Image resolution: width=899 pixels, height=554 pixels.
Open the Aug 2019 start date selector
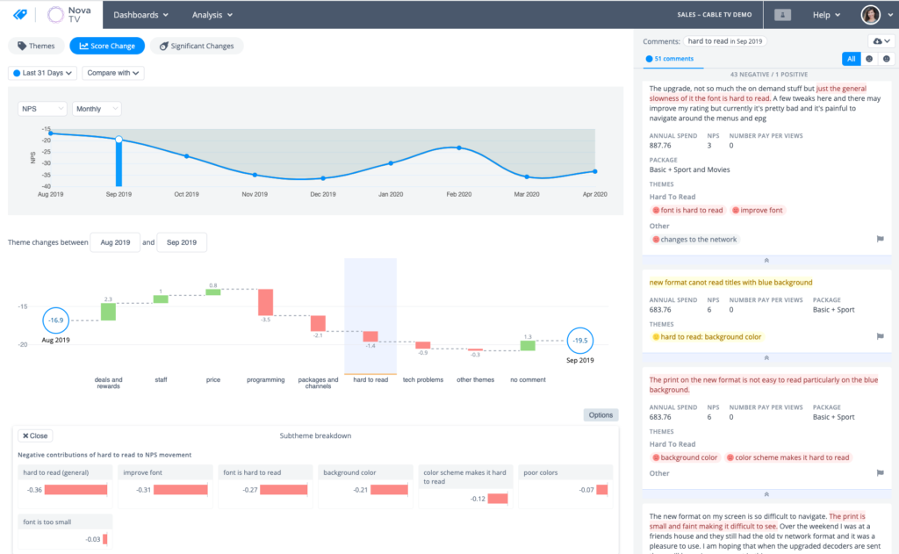(x=115, y=242)
